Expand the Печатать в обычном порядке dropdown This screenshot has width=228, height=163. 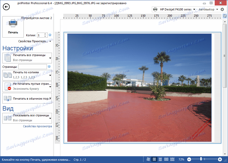27,98
